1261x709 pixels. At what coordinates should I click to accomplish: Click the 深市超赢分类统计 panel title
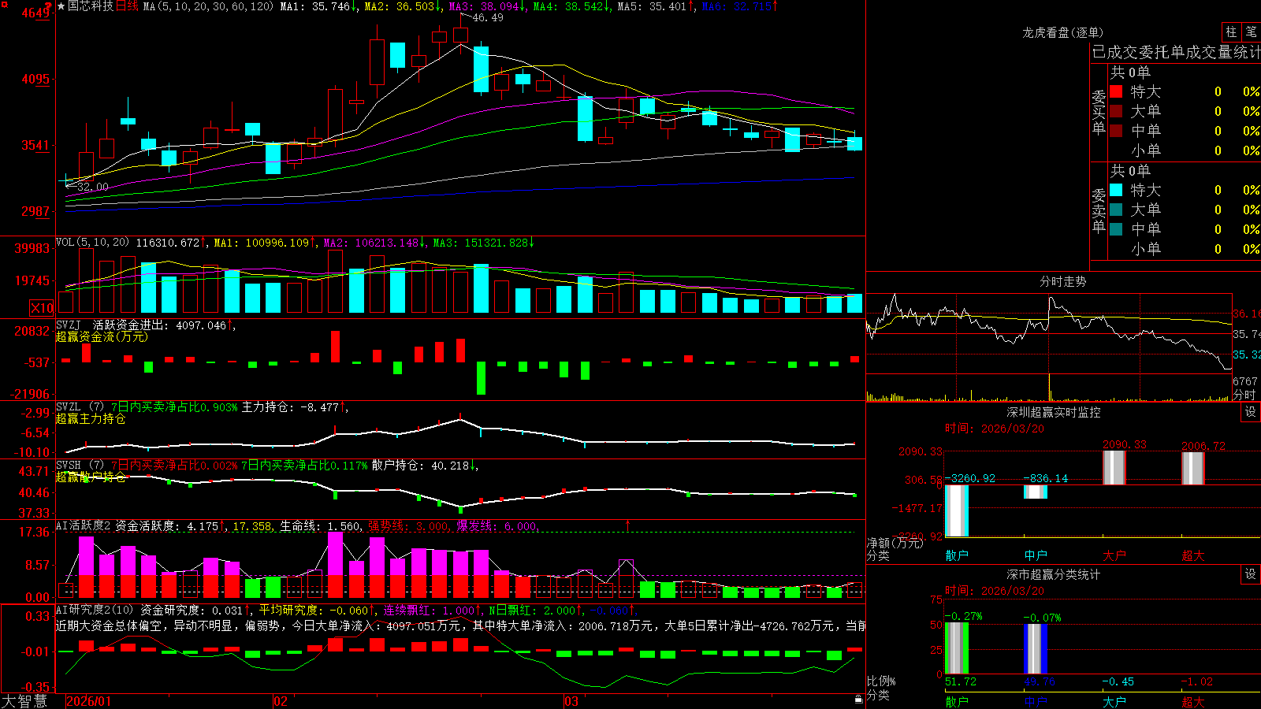click(1054, 574)
